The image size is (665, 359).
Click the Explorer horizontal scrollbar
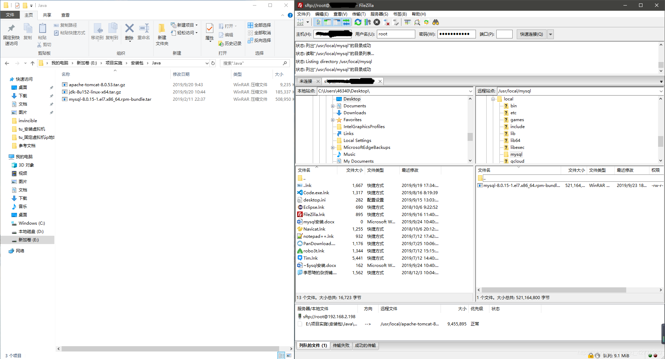[170, 349]
